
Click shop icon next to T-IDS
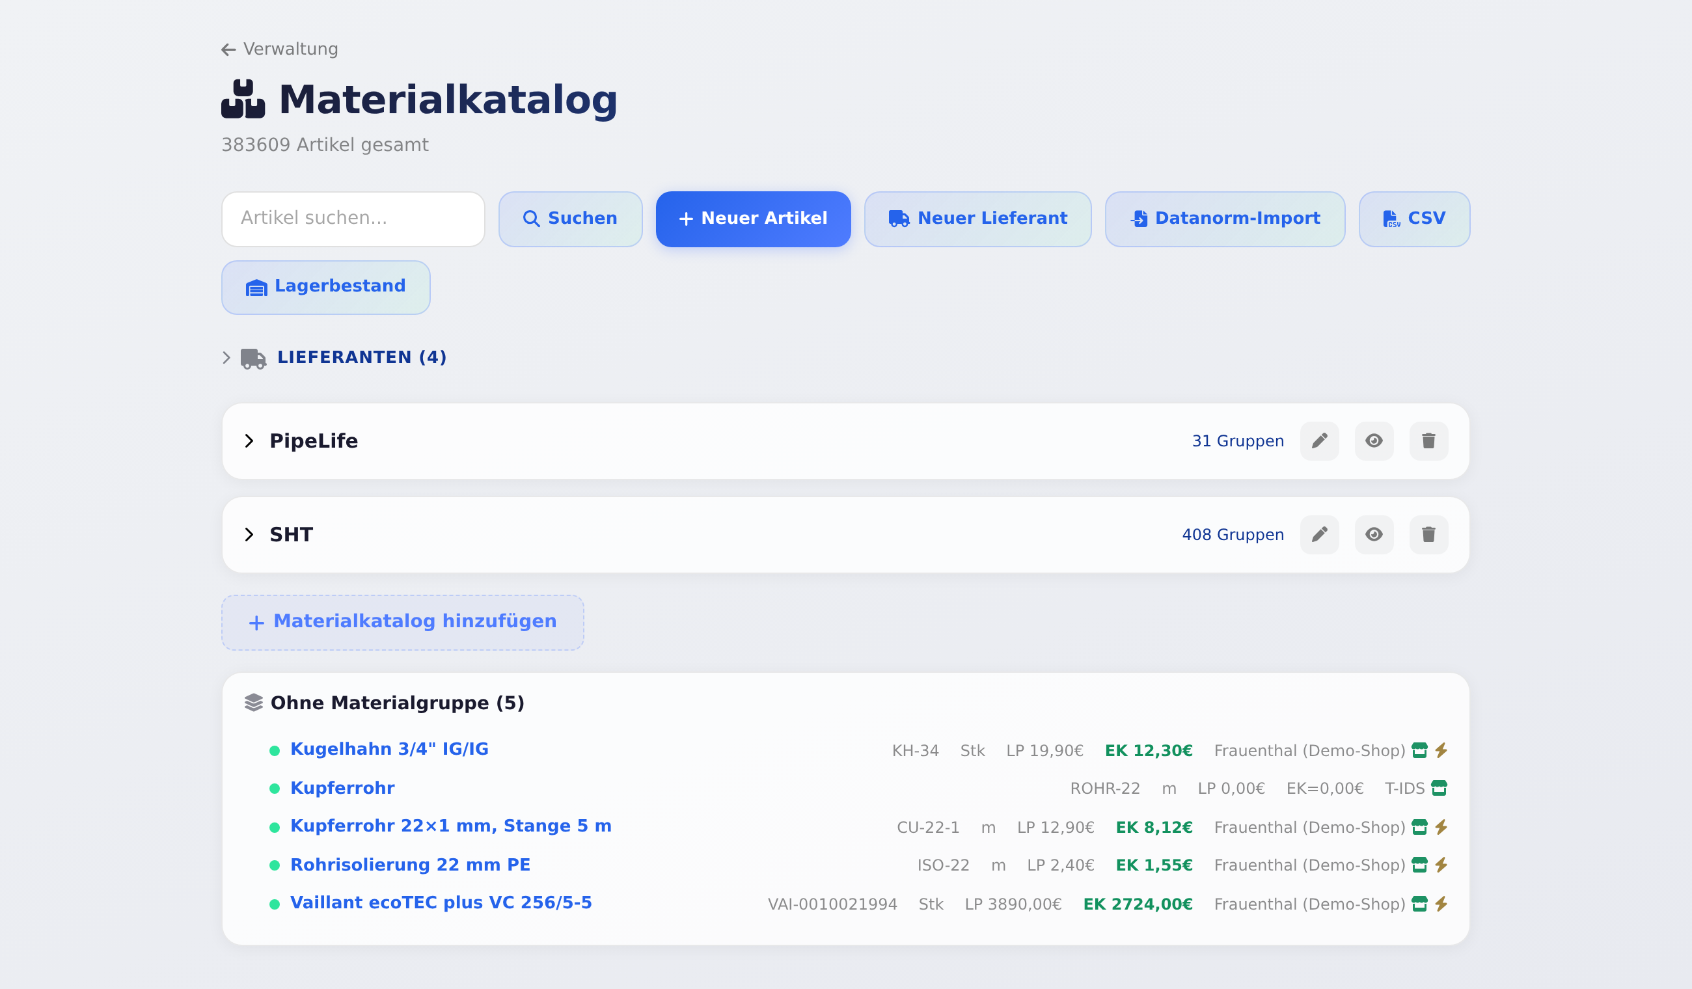1439,787
